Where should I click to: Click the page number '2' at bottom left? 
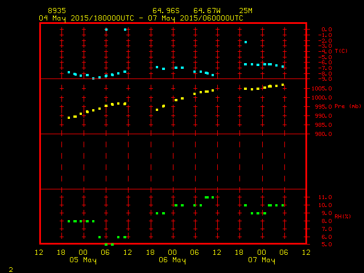11,270
